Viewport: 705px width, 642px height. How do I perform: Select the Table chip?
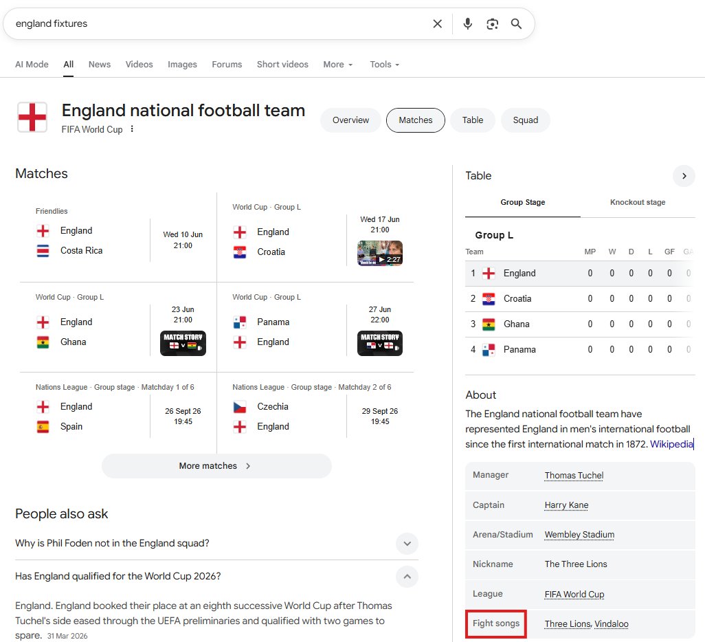coord(473,120)
